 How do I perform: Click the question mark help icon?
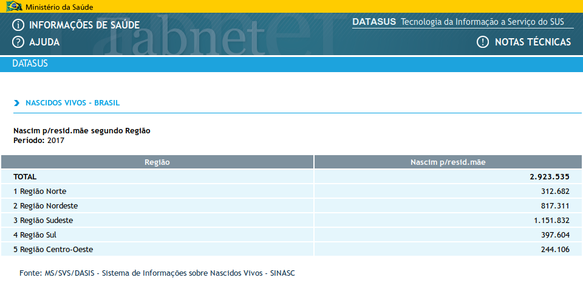tap(18, 42)
